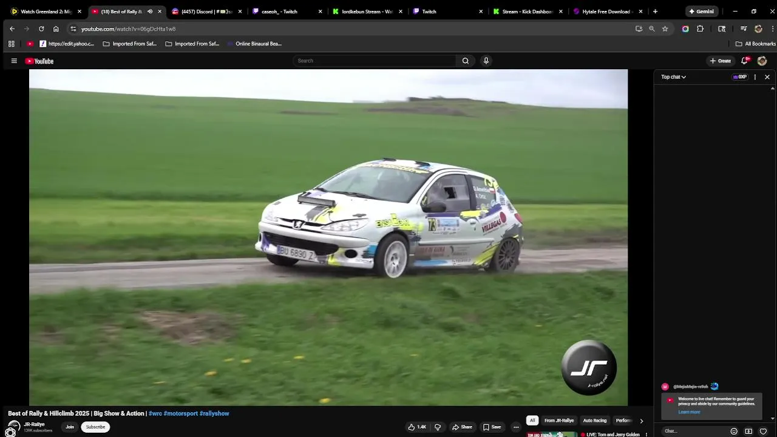Close the Twitch tab
The width and height of the screenshot is (777, 437).
[481, 12]
